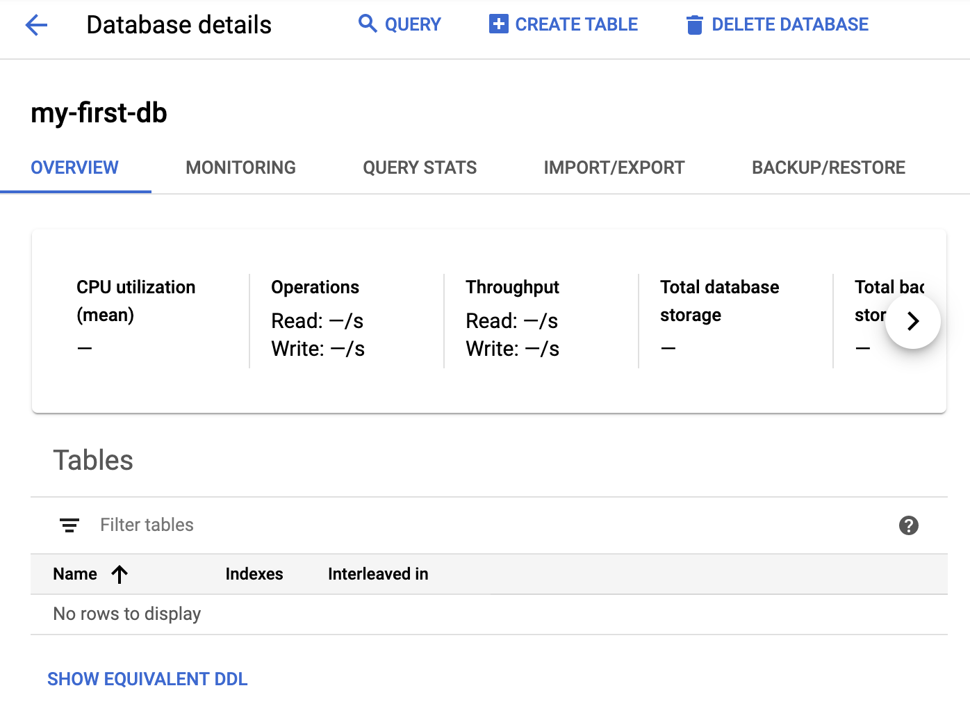
Task: Open the Show Equivalent DDL link
Action: point(147,679)
